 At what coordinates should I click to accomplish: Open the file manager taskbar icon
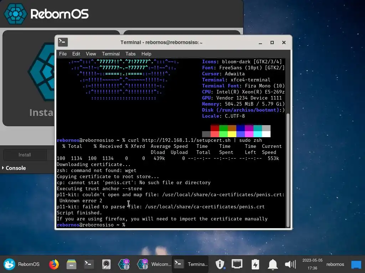coord(71,264)
